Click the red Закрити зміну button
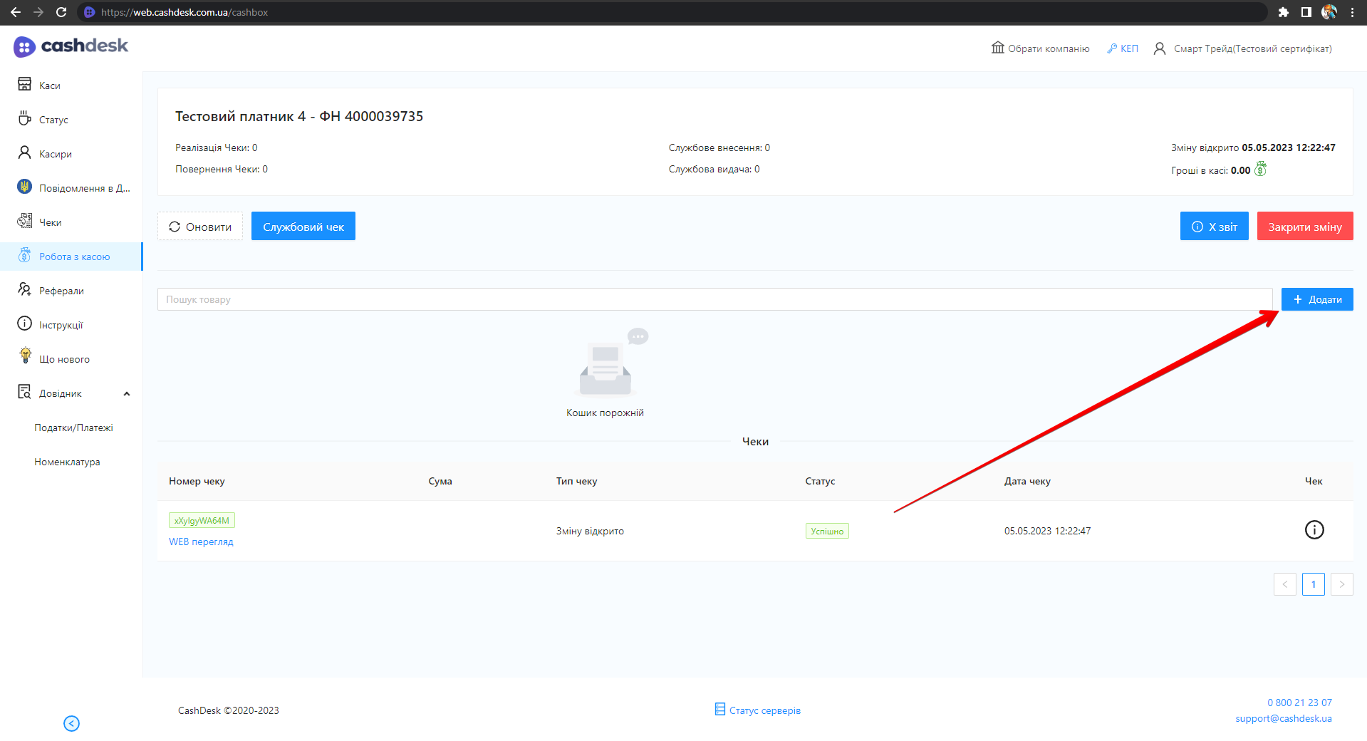The image size is (1367, 741). (x=1304, y=227)
